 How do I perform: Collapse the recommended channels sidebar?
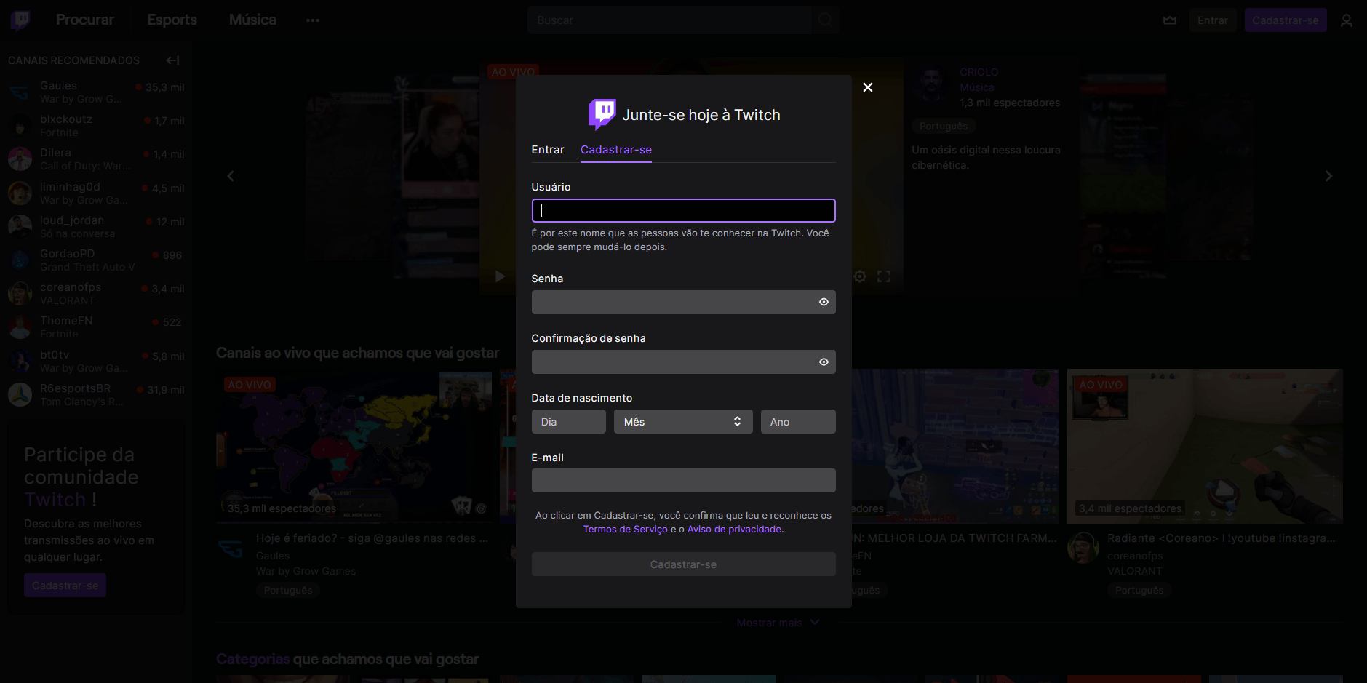click(172, 60)
